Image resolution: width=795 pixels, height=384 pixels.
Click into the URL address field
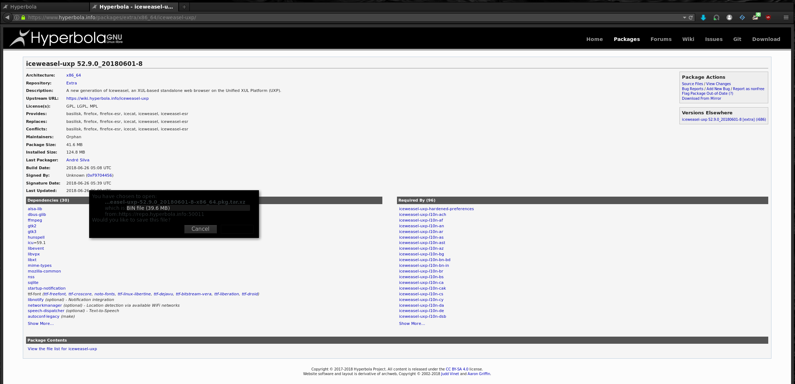pos(321,17)
